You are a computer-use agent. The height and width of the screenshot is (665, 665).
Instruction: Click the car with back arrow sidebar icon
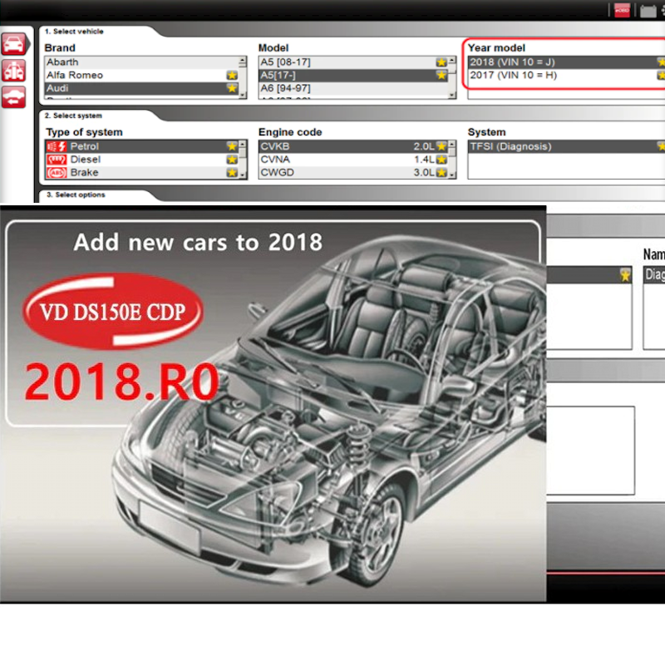13,97
